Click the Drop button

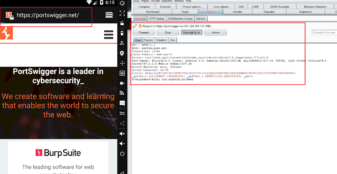(168, 33)
